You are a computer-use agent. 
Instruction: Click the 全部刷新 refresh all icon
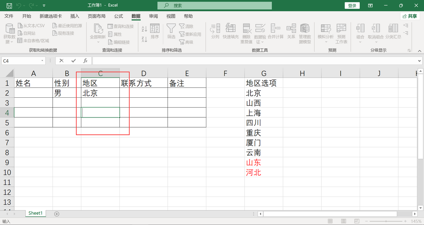pos(98,29)
